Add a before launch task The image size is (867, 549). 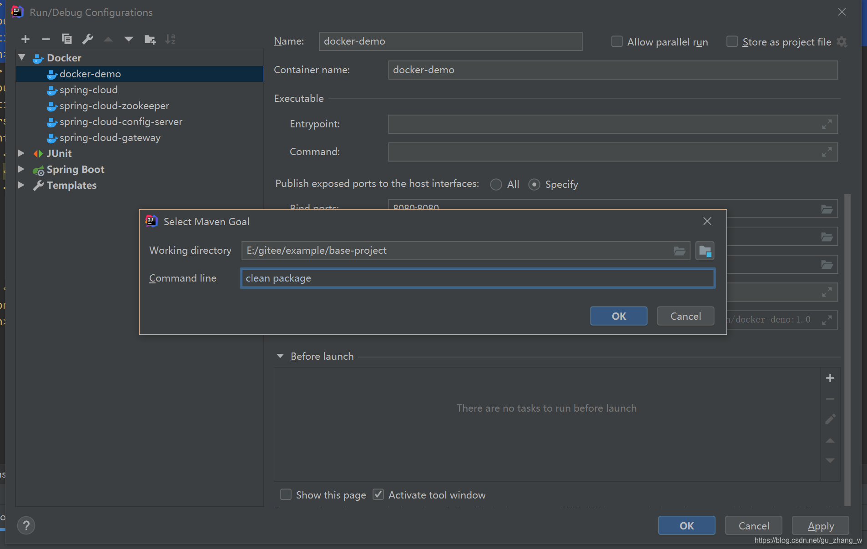coord(830,378)
